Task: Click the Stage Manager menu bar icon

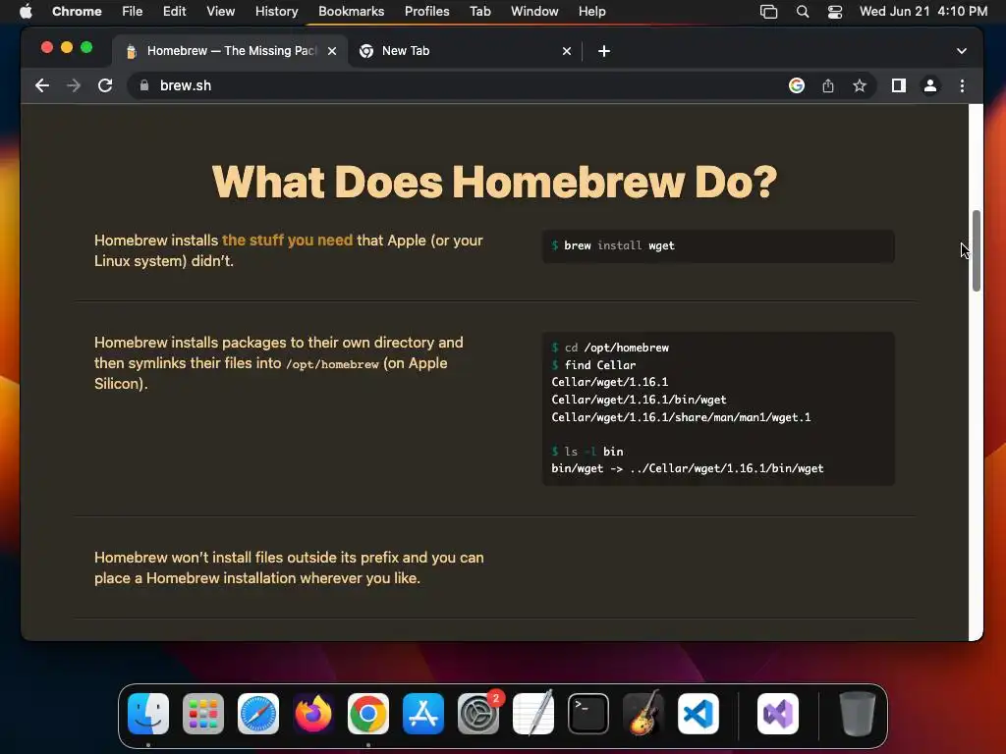Action: tap(768, 12)
